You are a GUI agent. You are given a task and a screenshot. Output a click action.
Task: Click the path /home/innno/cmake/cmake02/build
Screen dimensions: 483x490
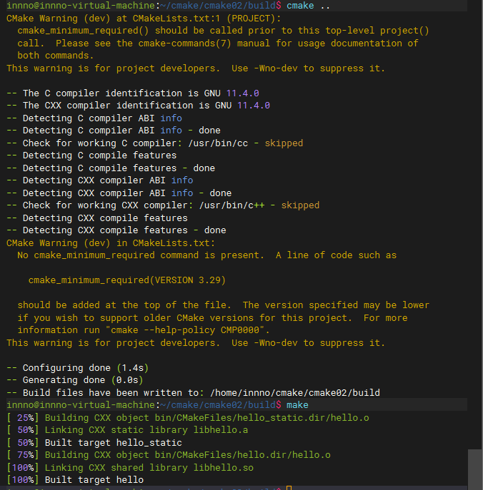(x=295, y=393)
